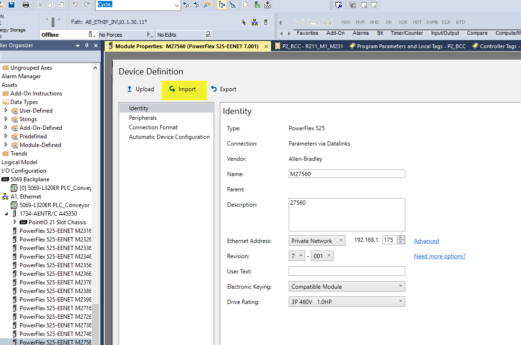This screenshot has width=521, height=345.
Task: Open the Favorites instruction tab
Action: click(307, 33)
